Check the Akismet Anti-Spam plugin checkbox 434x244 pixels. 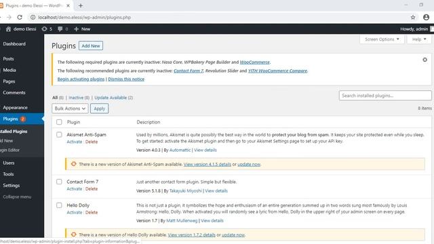coord(59,134)
